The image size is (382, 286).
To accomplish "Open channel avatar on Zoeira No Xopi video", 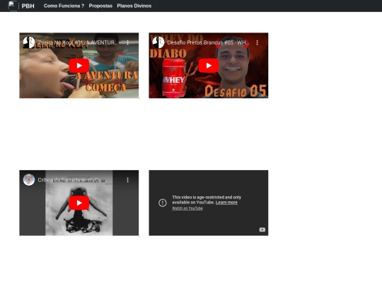I will 29,42.
